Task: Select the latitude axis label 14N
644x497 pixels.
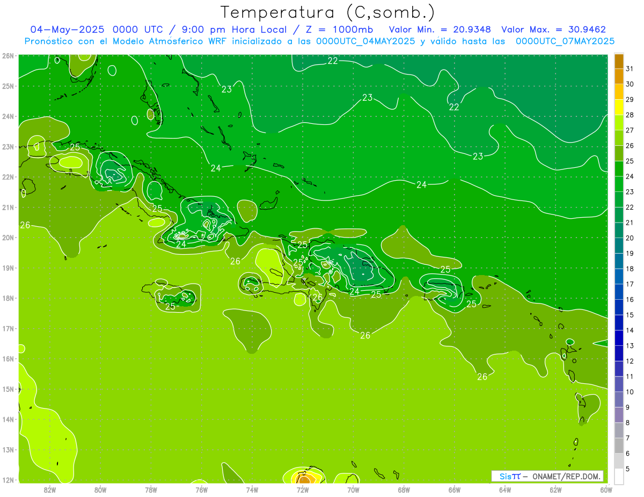Action: [x=8, y=419]
